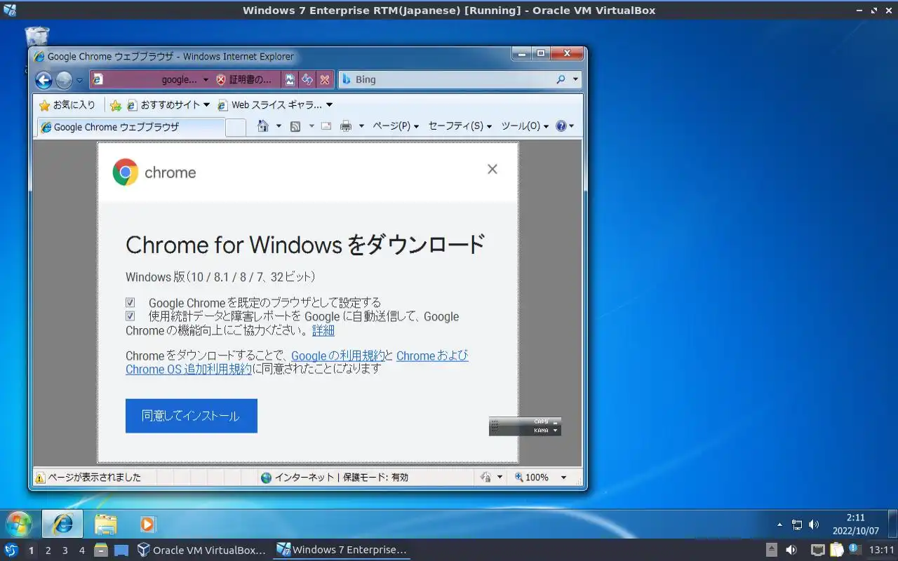Toggle set Chrome as default browser checkbox

click(x=130, y=302)
